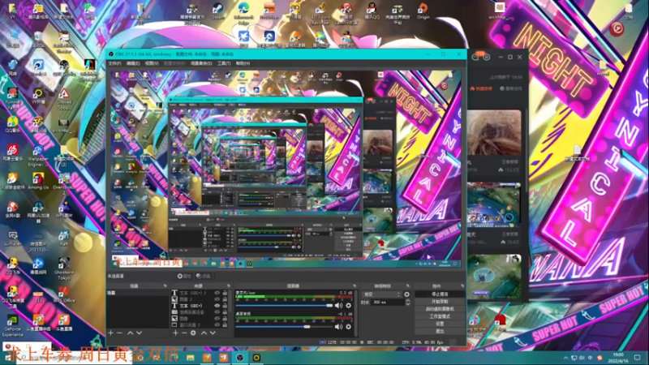The height and width of the screenshot is (365, 649).
Task: Mute the 麦克风/Aux speaker icon
Action: point(338,306)
